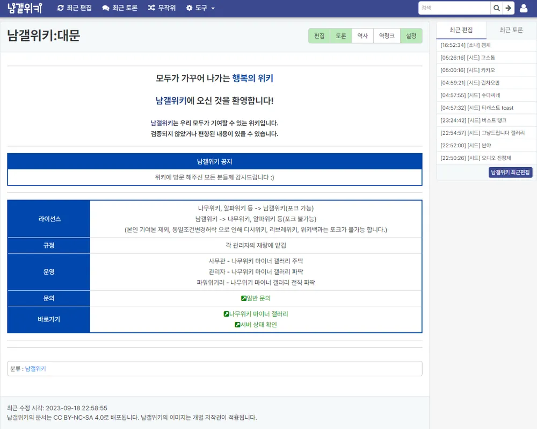Open the 나무위키 마이너 갤러리 external link

[256, 314]
